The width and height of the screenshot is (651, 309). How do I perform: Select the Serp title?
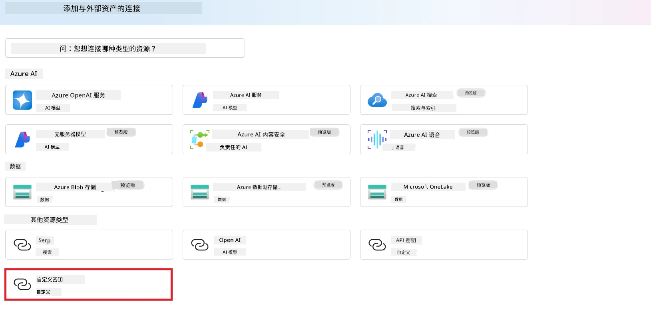pyautogui.click(x=44, y=240)
